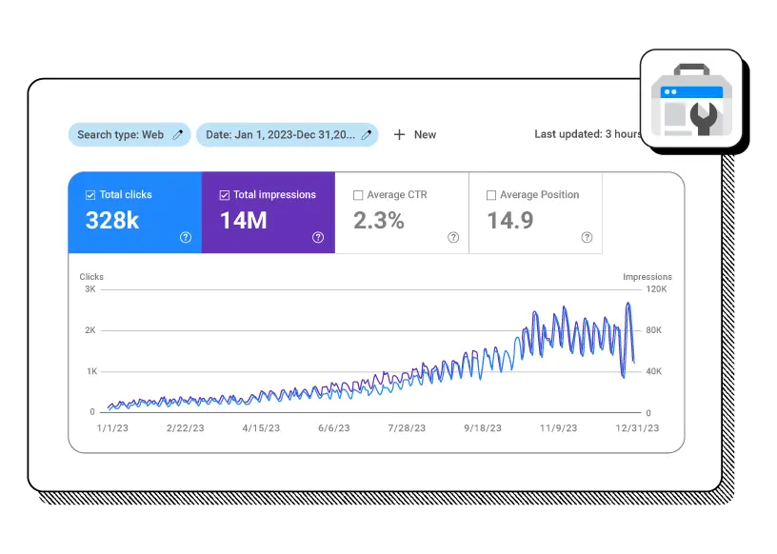This screenshot has height=554, width=777.
Task: Open the Search type: Web filter chip
Action: (120, 135)
